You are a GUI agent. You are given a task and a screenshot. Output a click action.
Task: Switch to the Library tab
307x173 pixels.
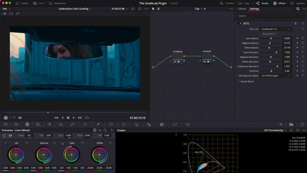coord(242,9)
